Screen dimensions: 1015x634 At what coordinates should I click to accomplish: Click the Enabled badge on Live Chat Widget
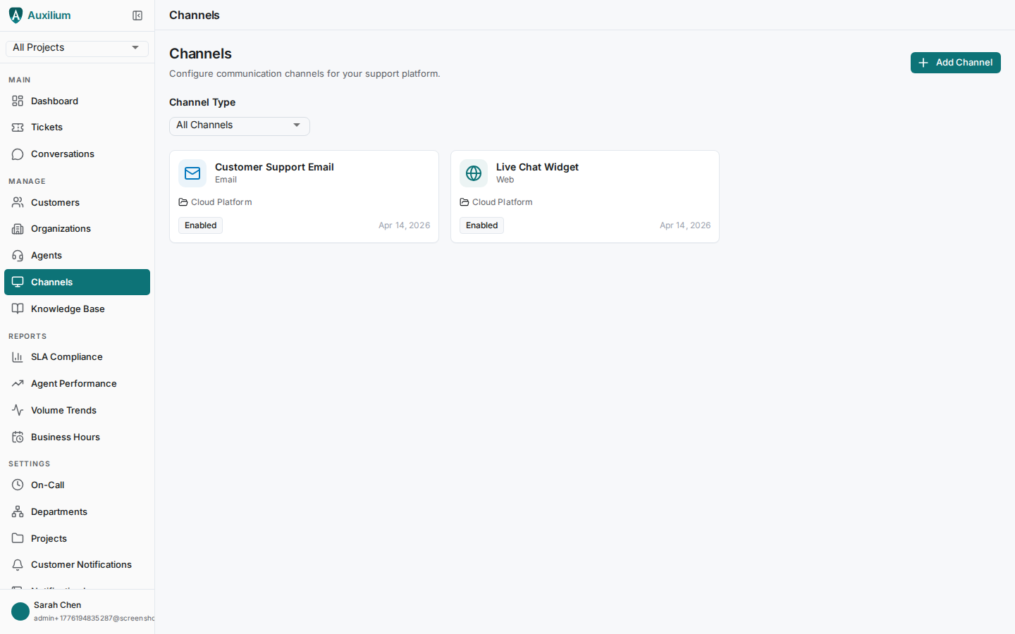point(481,225)
